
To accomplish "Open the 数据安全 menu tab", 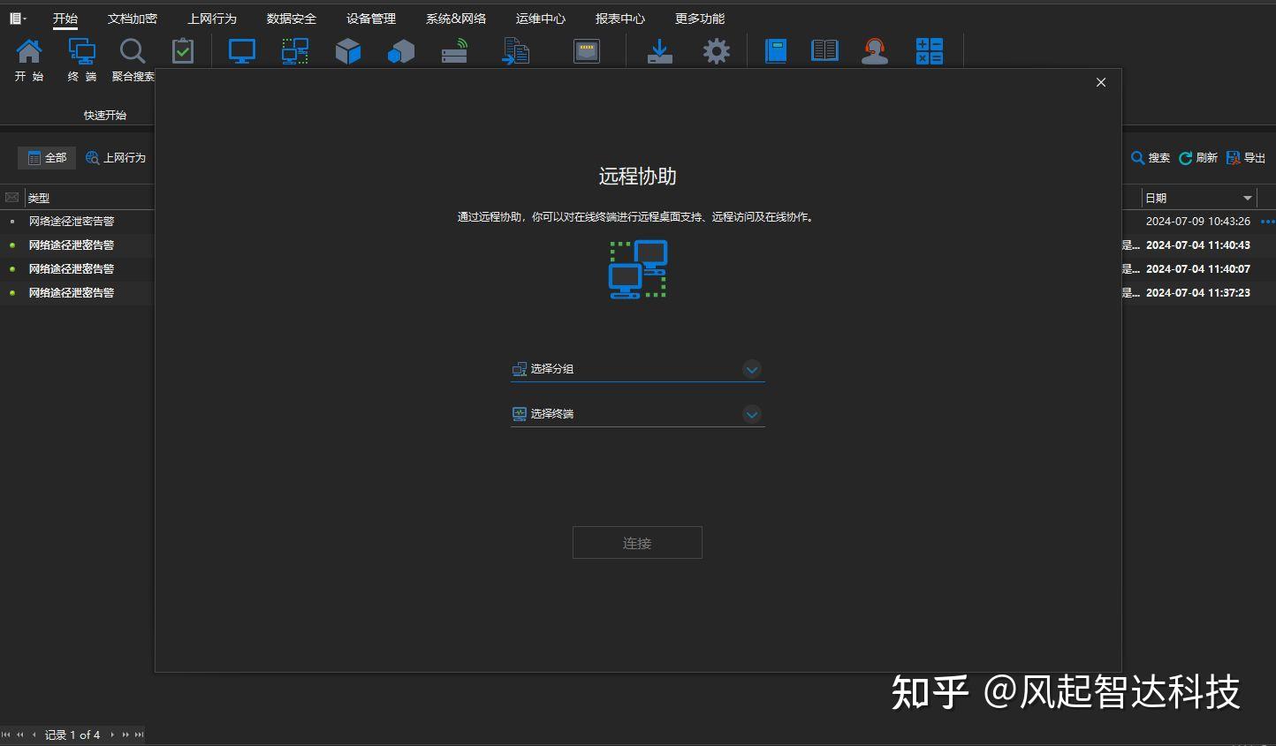I will 292,19.
